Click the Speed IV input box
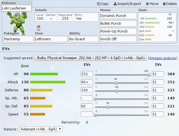Screen dimensions: 179x136 pyautogui.click(x=158, y=114)
